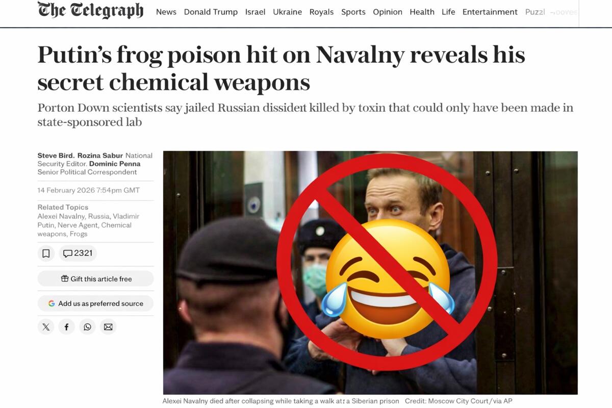Open the Frogs related topic
The image size is (612, 408).
(79, 234)
